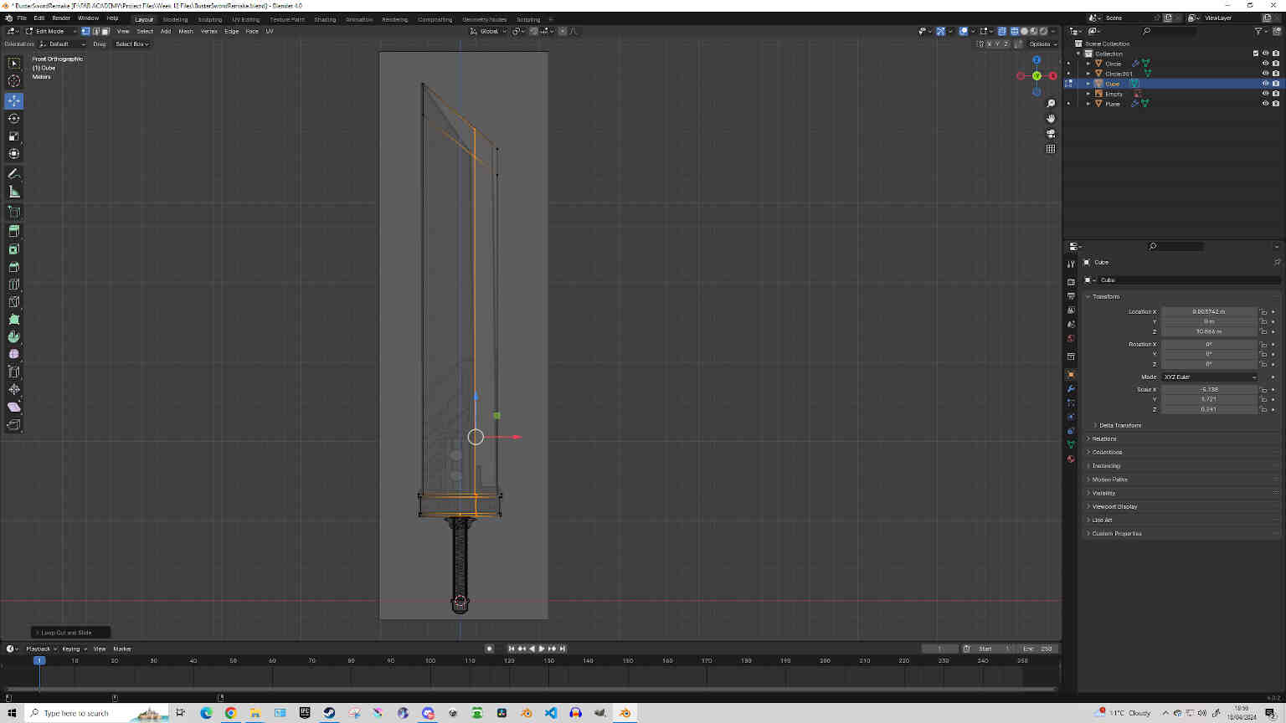This screenshot has height=723, width=1286.
Task: Open the Tool properties tab icon
Action: pyautogui.click(x=1071, y=264)
